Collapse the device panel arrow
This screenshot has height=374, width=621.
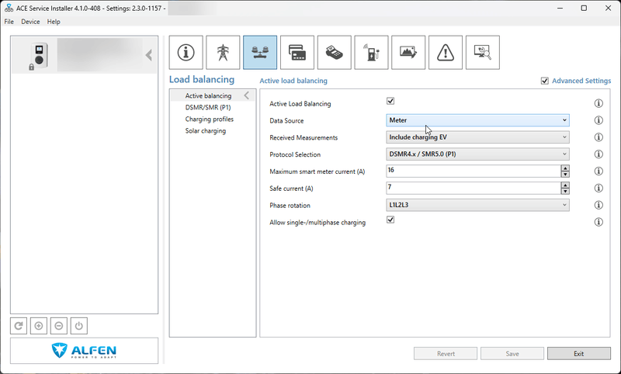coord(149,55)
